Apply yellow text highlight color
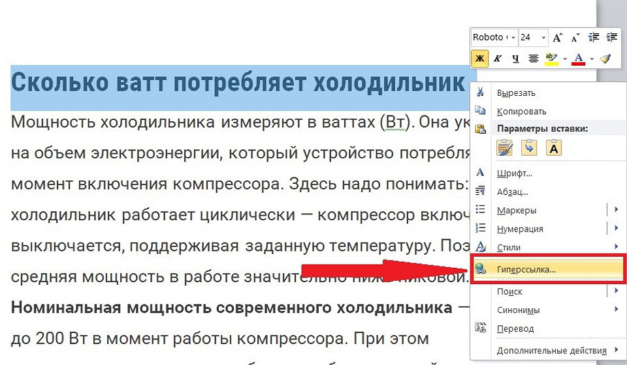 [552, 59]
